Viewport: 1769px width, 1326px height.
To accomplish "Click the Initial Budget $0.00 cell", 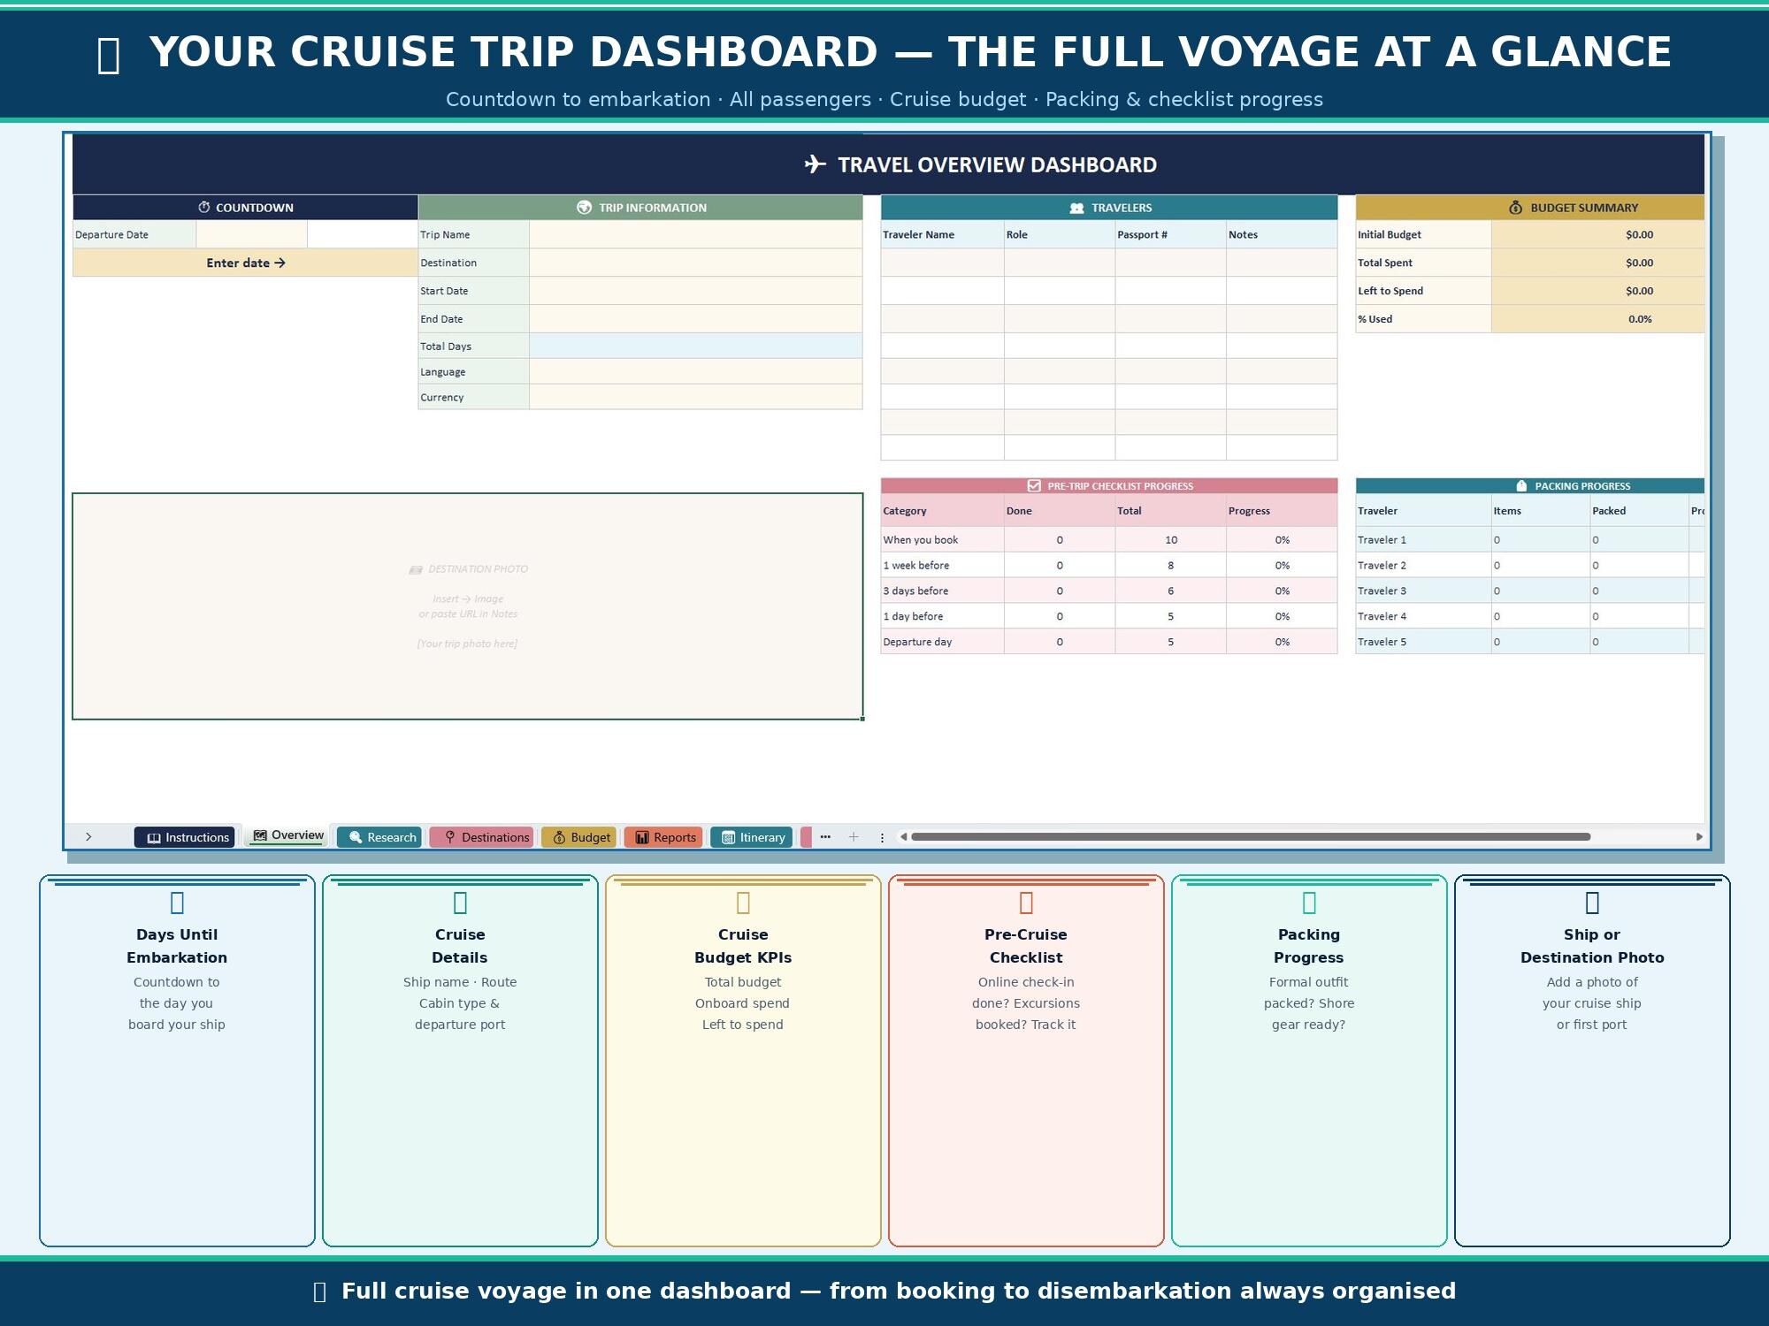I will (x=1597, y=234).
